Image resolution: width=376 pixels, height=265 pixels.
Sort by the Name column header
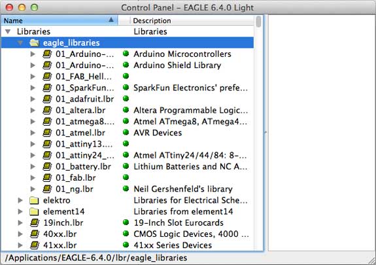click(x=60, y=20)
